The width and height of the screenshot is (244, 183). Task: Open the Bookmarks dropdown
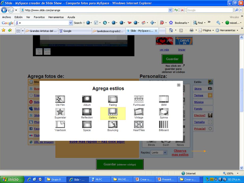pyautogui.click(x=182, y=23)
